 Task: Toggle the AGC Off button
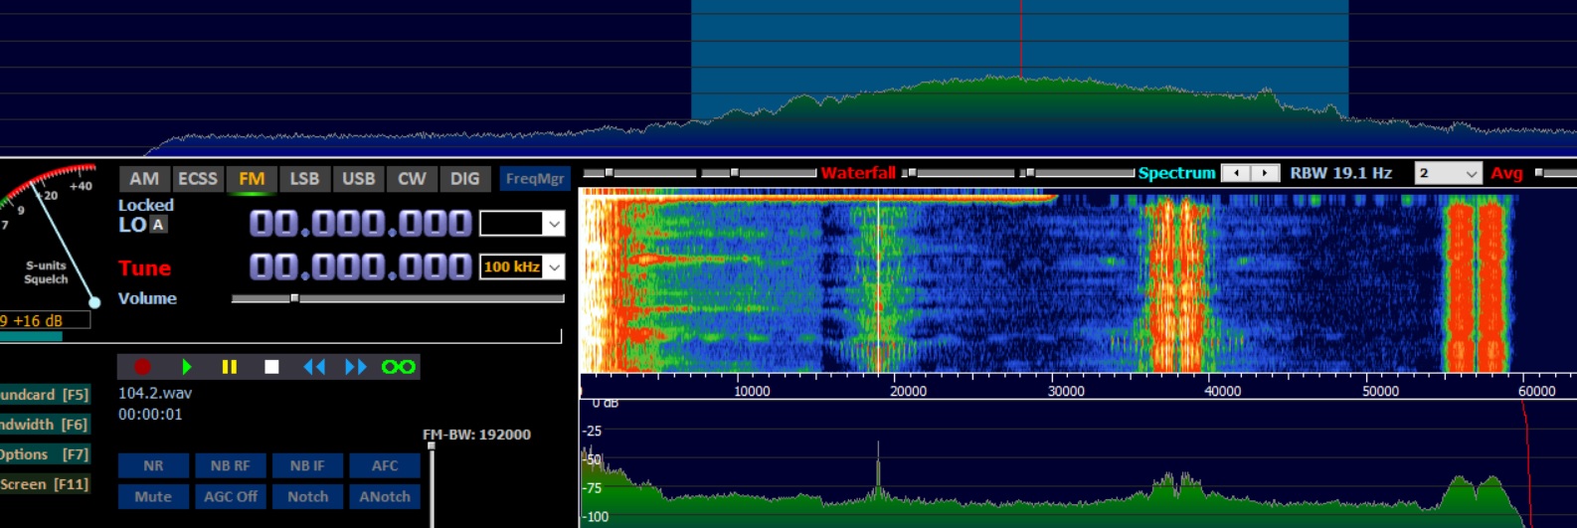[x=230, y=496]
